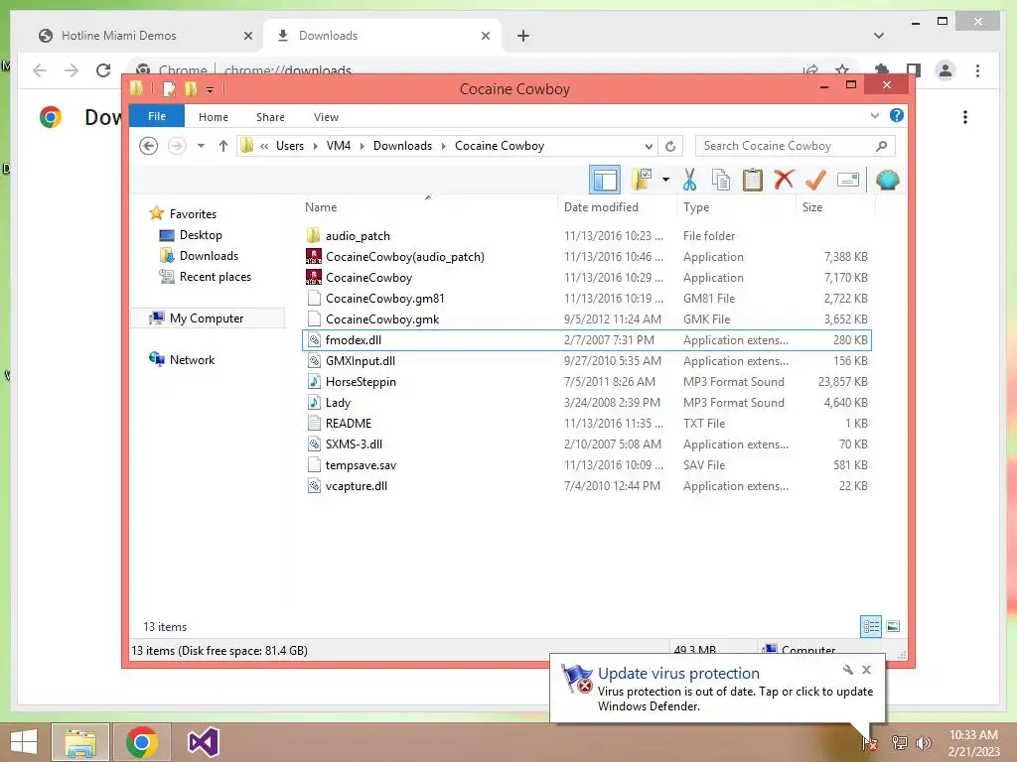Select Desktop under Favorites
1017x762 pixels.
[201, 235]
